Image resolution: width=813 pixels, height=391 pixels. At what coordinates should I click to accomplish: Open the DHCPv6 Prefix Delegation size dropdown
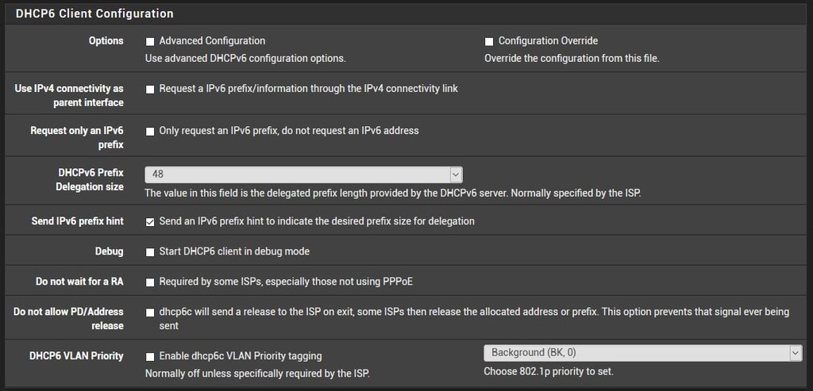point(303,174)
